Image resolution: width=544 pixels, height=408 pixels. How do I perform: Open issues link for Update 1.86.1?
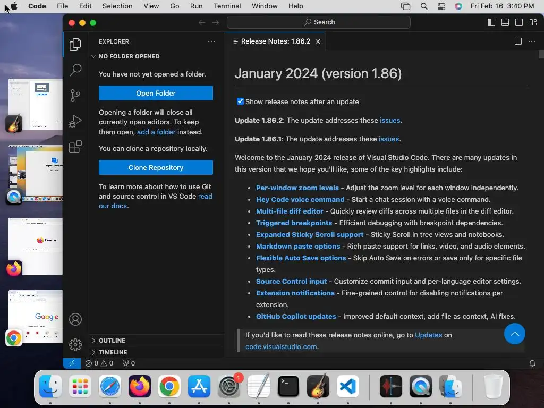coord(388,139)
